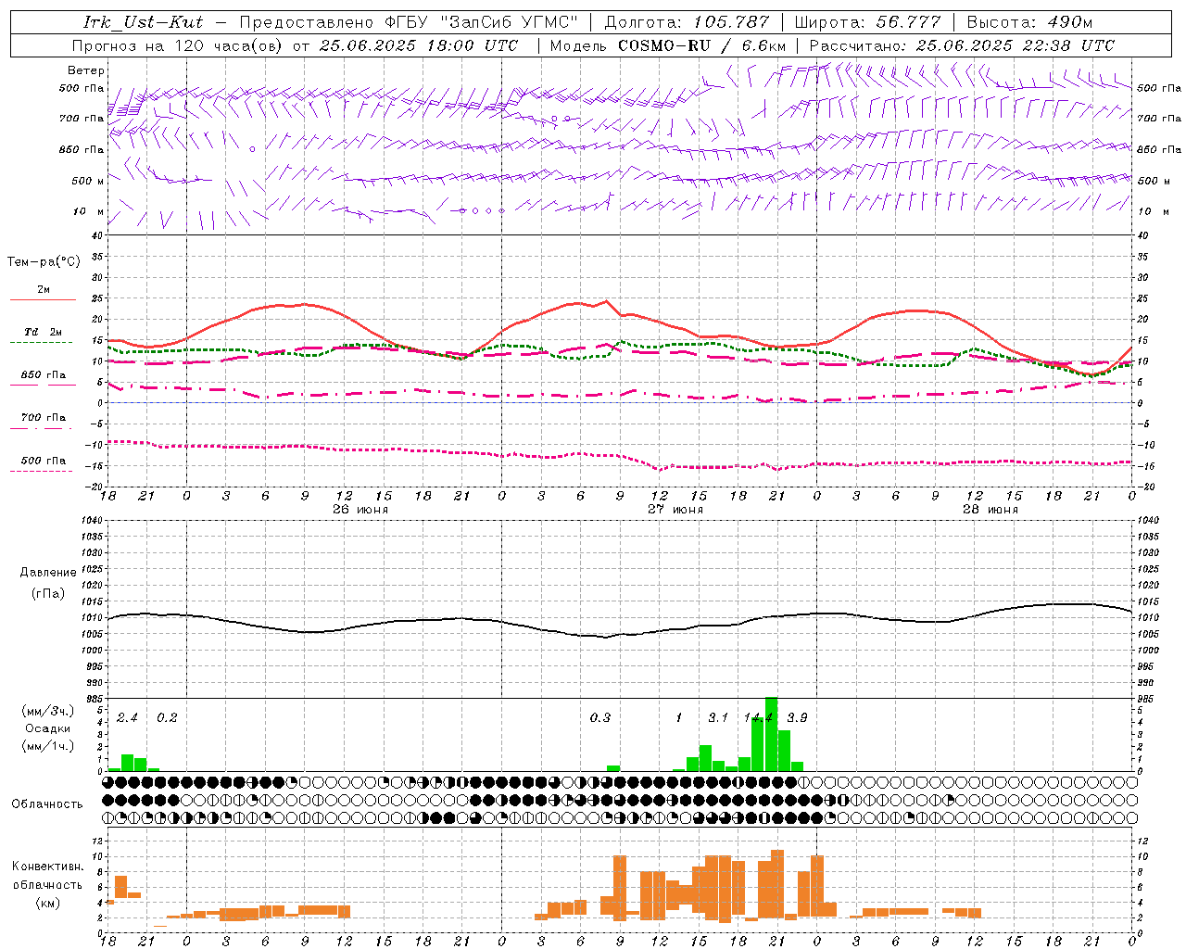Viewport: 1186px width, 949px height.
Task: Click the (мм/3ч.) unit label
Action: click(x=48, y=712)
